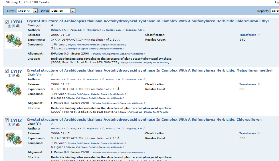
Task: Click Display Full Alignment for 1YHZ
Action: click(x=105, y=152)
